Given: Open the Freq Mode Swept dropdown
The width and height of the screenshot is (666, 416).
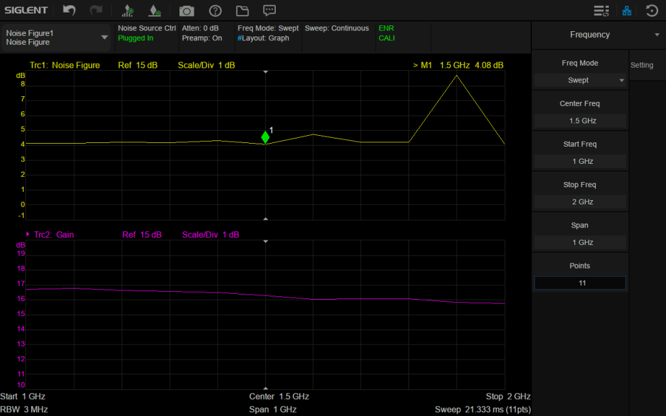Looking at the screenshot, I should click(x=579, y=81).
